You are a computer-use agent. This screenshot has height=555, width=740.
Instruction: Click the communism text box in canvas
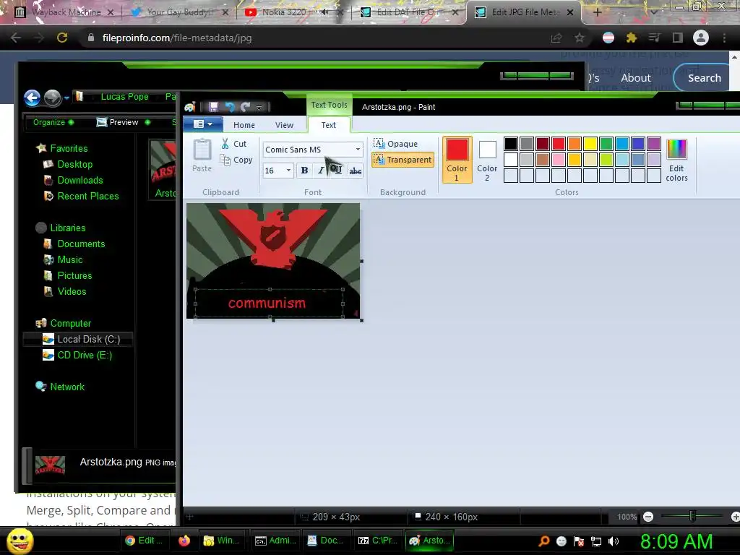tap(267, 303)
